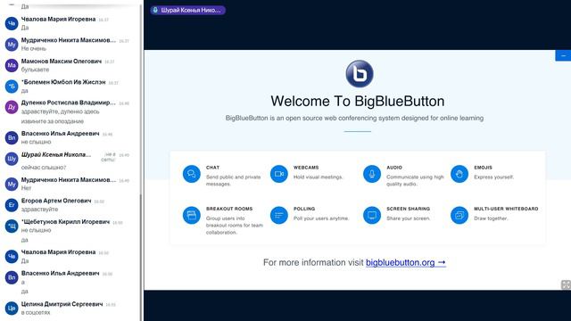Screen dimensions: 571x321
Task: Click the Multi-User Whiteboard icon
Action: 459,215
